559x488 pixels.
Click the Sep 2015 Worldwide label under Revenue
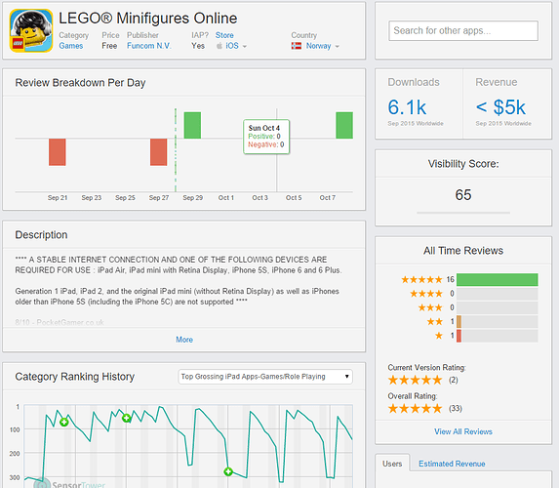pyautogui.click(x=503, y=123)
